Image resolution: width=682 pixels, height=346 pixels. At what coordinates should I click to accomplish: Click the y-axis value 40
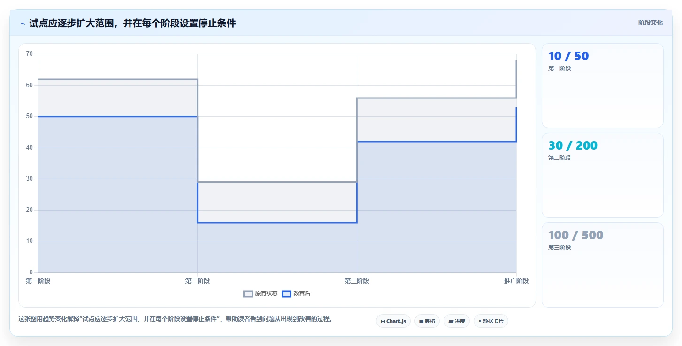(x=30, y=148)
